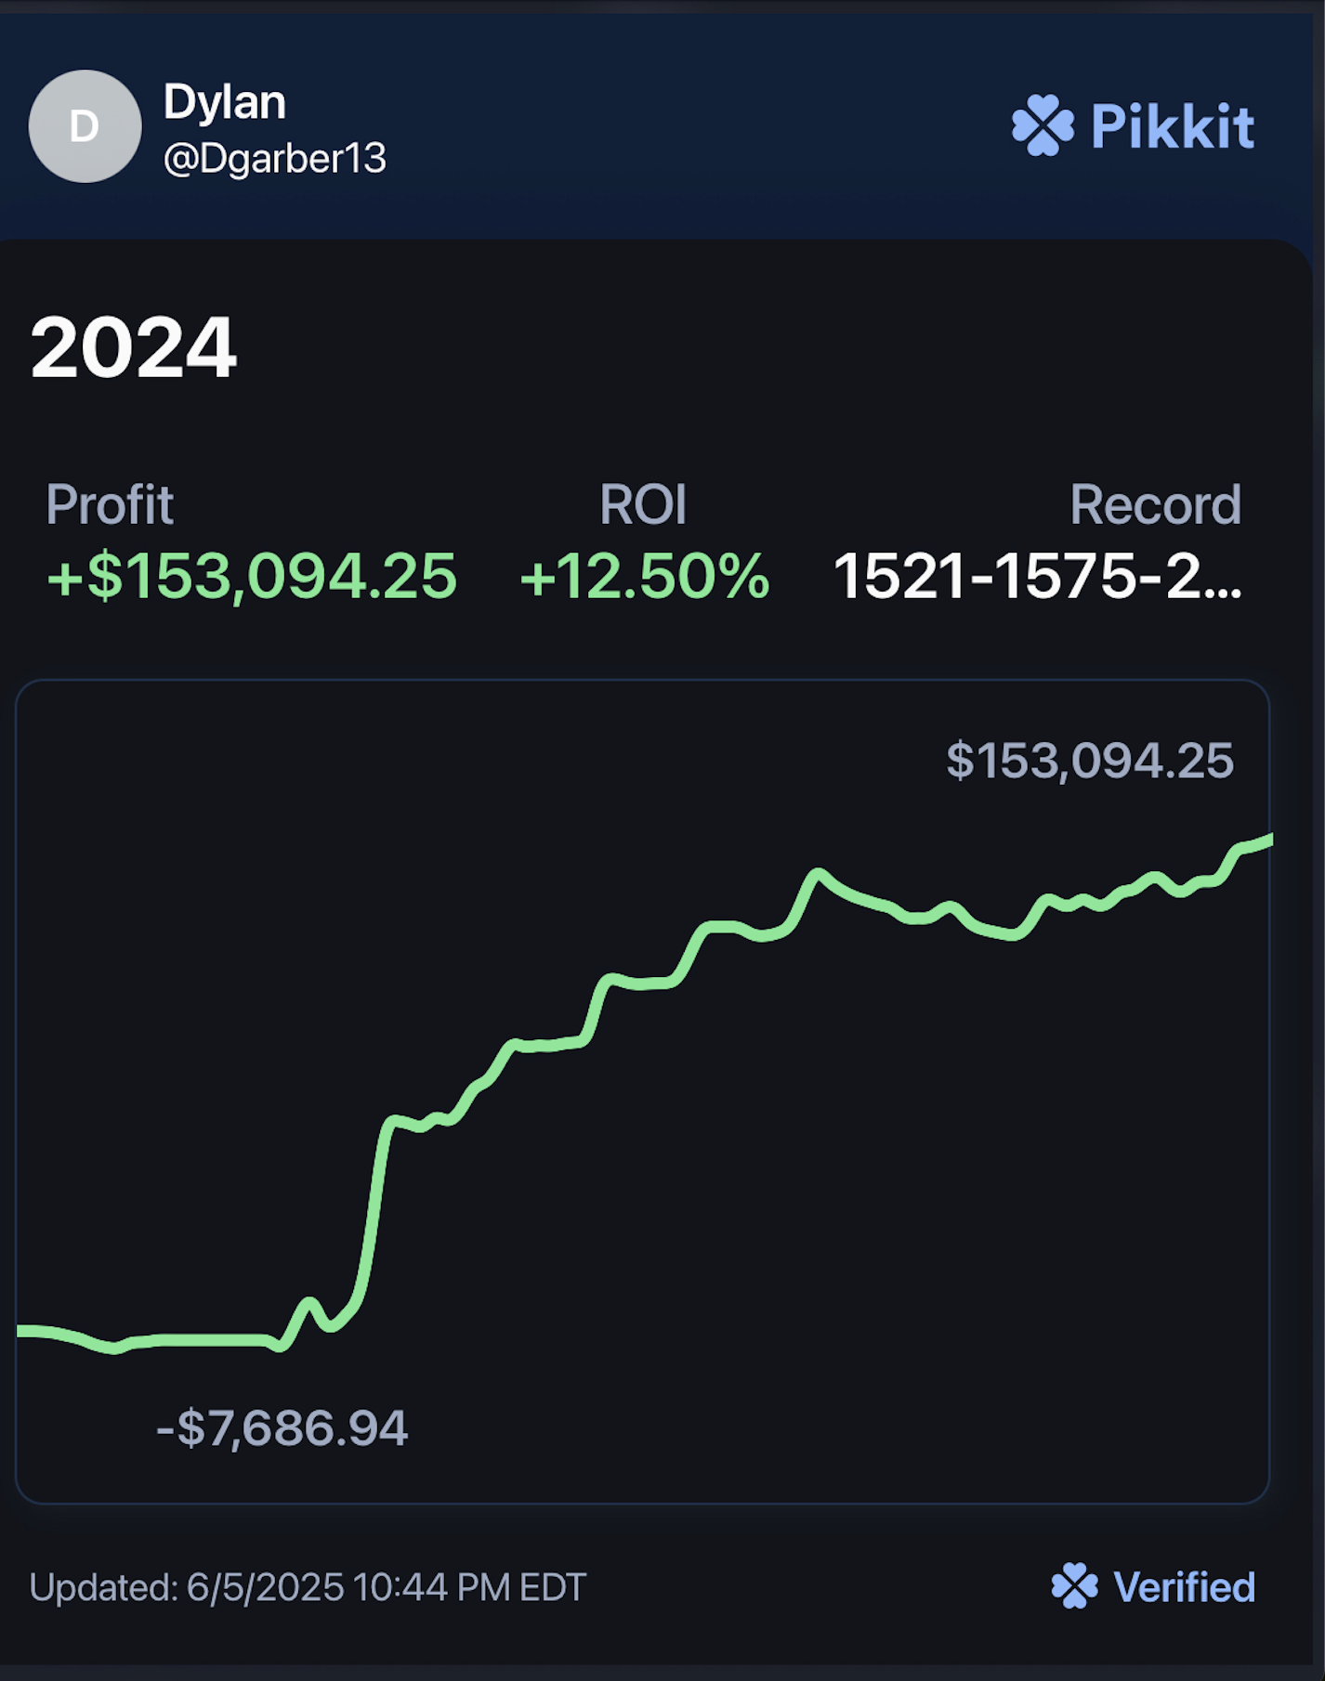The height and width of the screenshot is (1681, 1325).
Task: Select the +12.50% ROI value
Action: [x=644, y=577]
